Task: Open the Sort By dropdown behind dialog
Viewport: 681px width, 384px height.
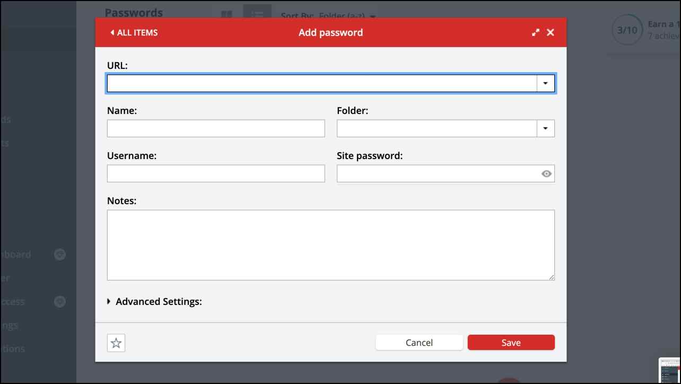Action: tap(329, 16)
